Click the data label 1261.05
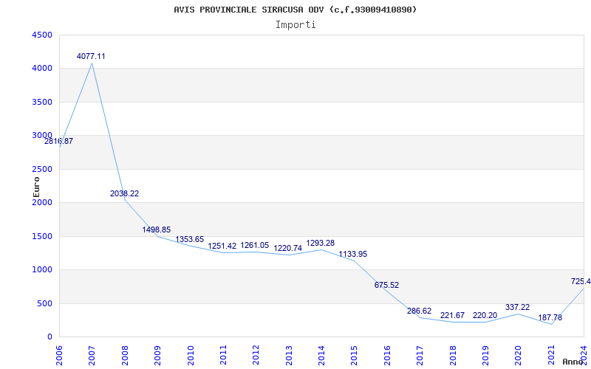The height and width of the screenshot is (369, 591). [x=255, y=246]
